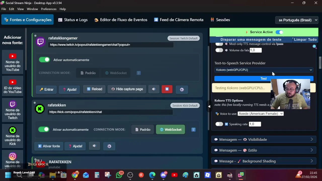Image resolution: width=322 pixels, height=181 pixels.
Task: Toggle Service Active switch
Action: pos(279,32)
